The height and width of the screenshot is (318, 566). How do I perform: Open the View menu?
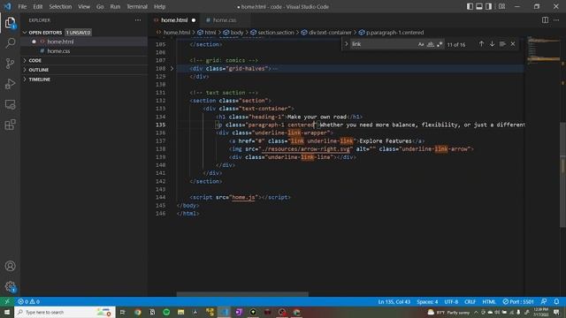coord(84,6)
